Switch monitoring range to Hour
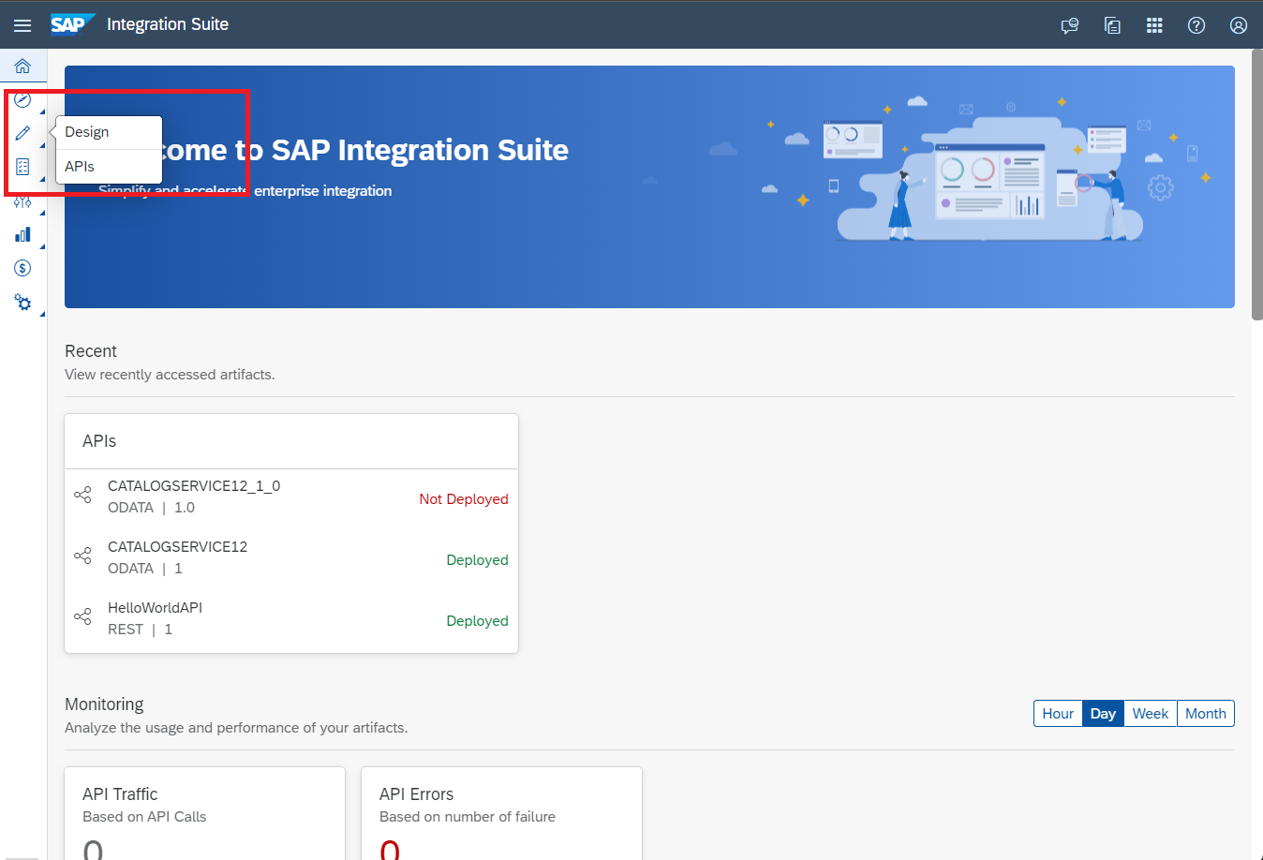Viewport: 1263px width, 860px height. coord(1058,714)
